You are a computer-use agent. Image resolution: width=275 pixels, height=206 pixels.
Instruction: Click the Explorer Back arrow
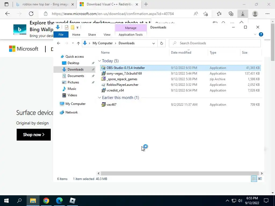click(59, 43)
